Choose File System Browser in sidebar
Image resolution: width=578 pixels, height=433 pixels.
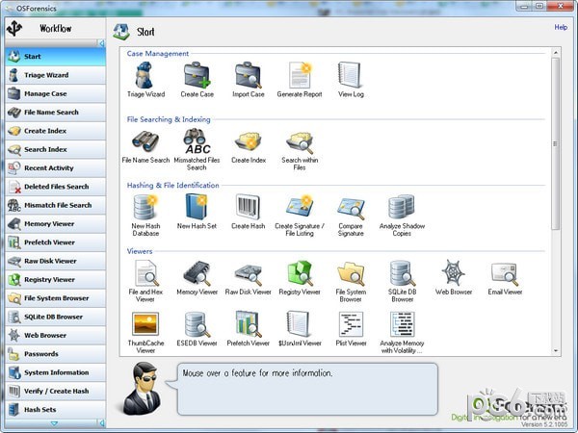(56, 298)
